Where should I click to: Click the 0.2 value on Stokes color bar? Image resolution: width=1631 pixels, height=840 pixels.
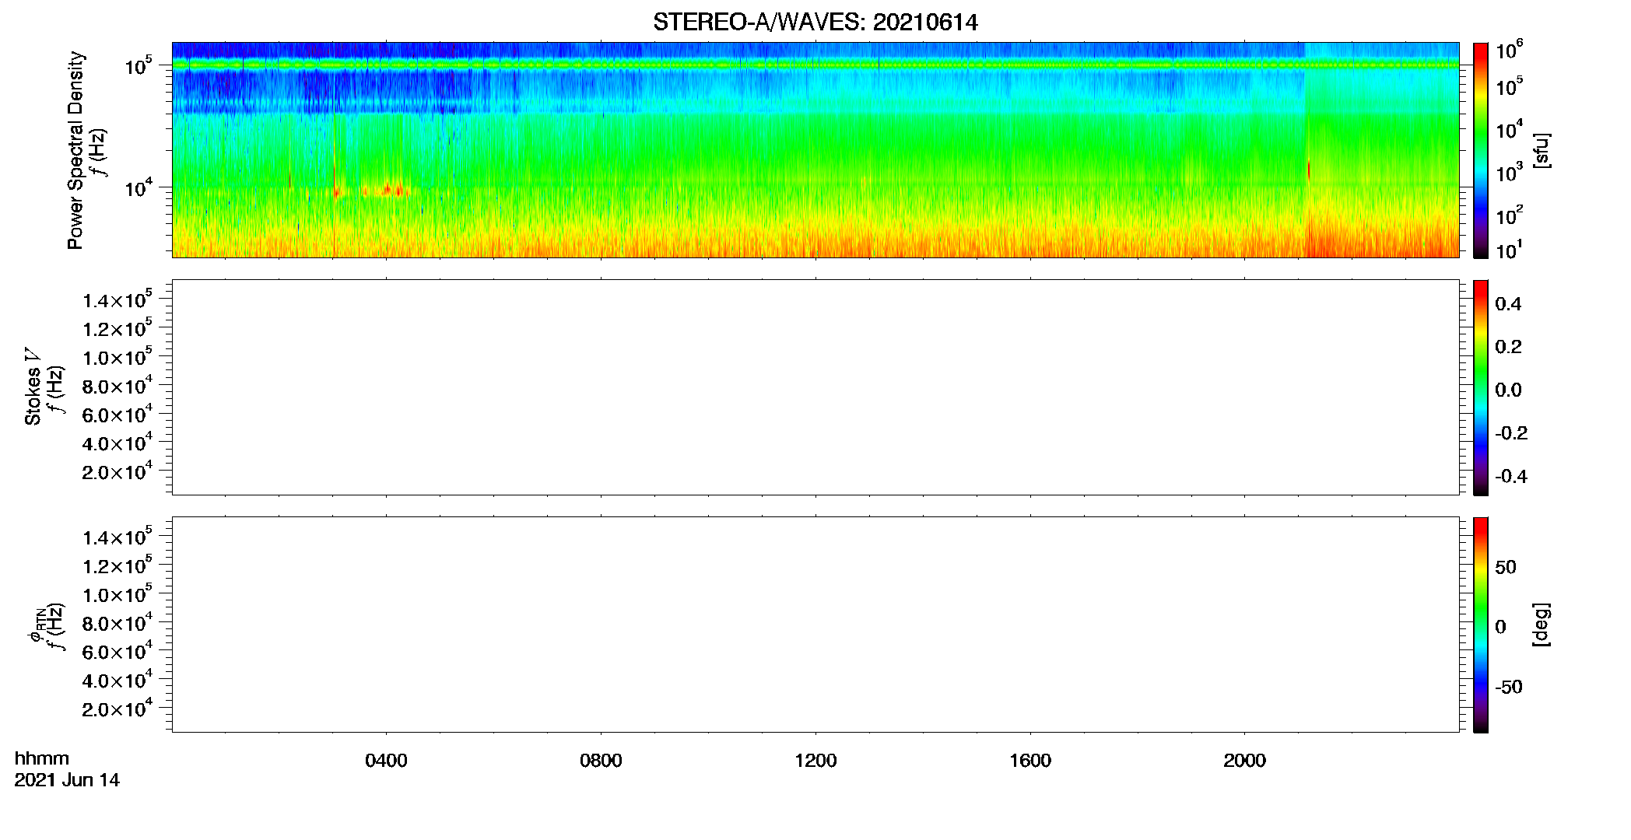(x=1508, y=347)
